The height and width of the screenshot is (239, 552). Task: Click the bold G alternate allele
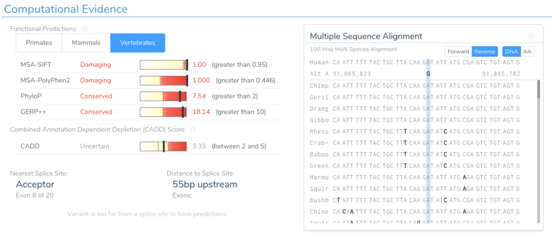(x=428, y=74)
